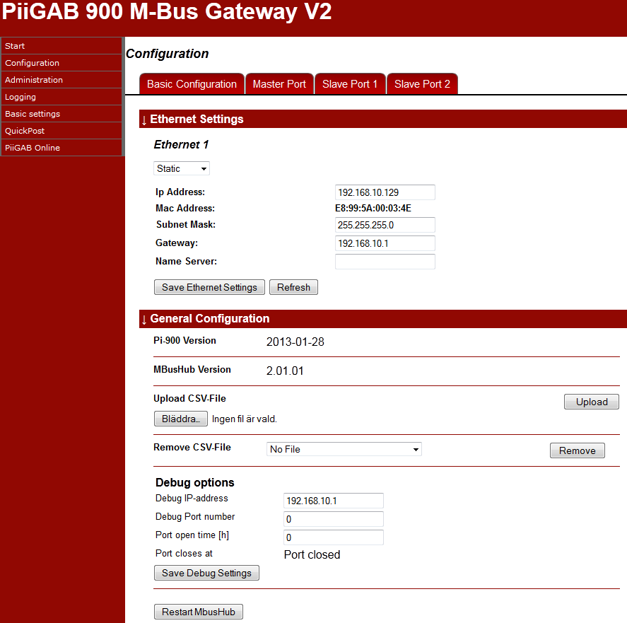Collapse the Ethernet Settings section header

382,119
